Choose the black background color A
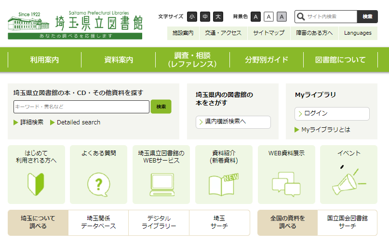The image size is (389, 244). click(x=255, y=16)
